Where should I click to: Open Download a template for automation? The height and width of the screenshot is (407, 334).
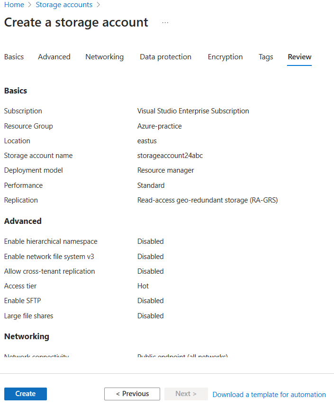[269, 395]
